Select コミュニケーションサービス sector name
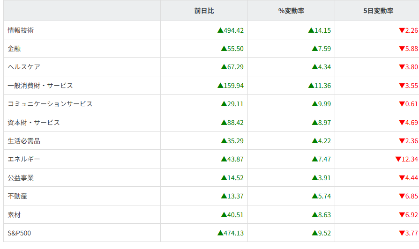The height and width of the screenshot is (249, 419). click(50, 104)
